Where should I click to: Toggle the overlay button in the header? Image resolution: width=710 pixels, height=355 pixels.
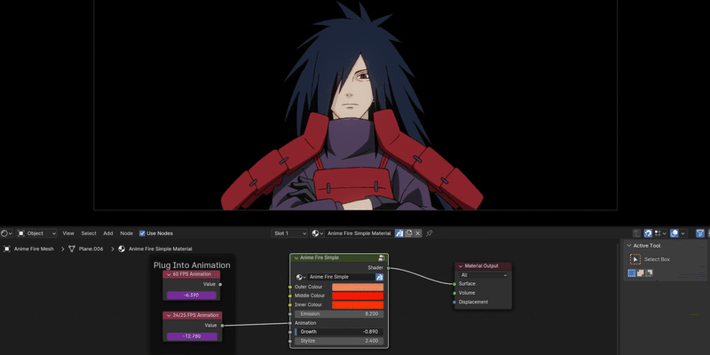tap(674, 233)
